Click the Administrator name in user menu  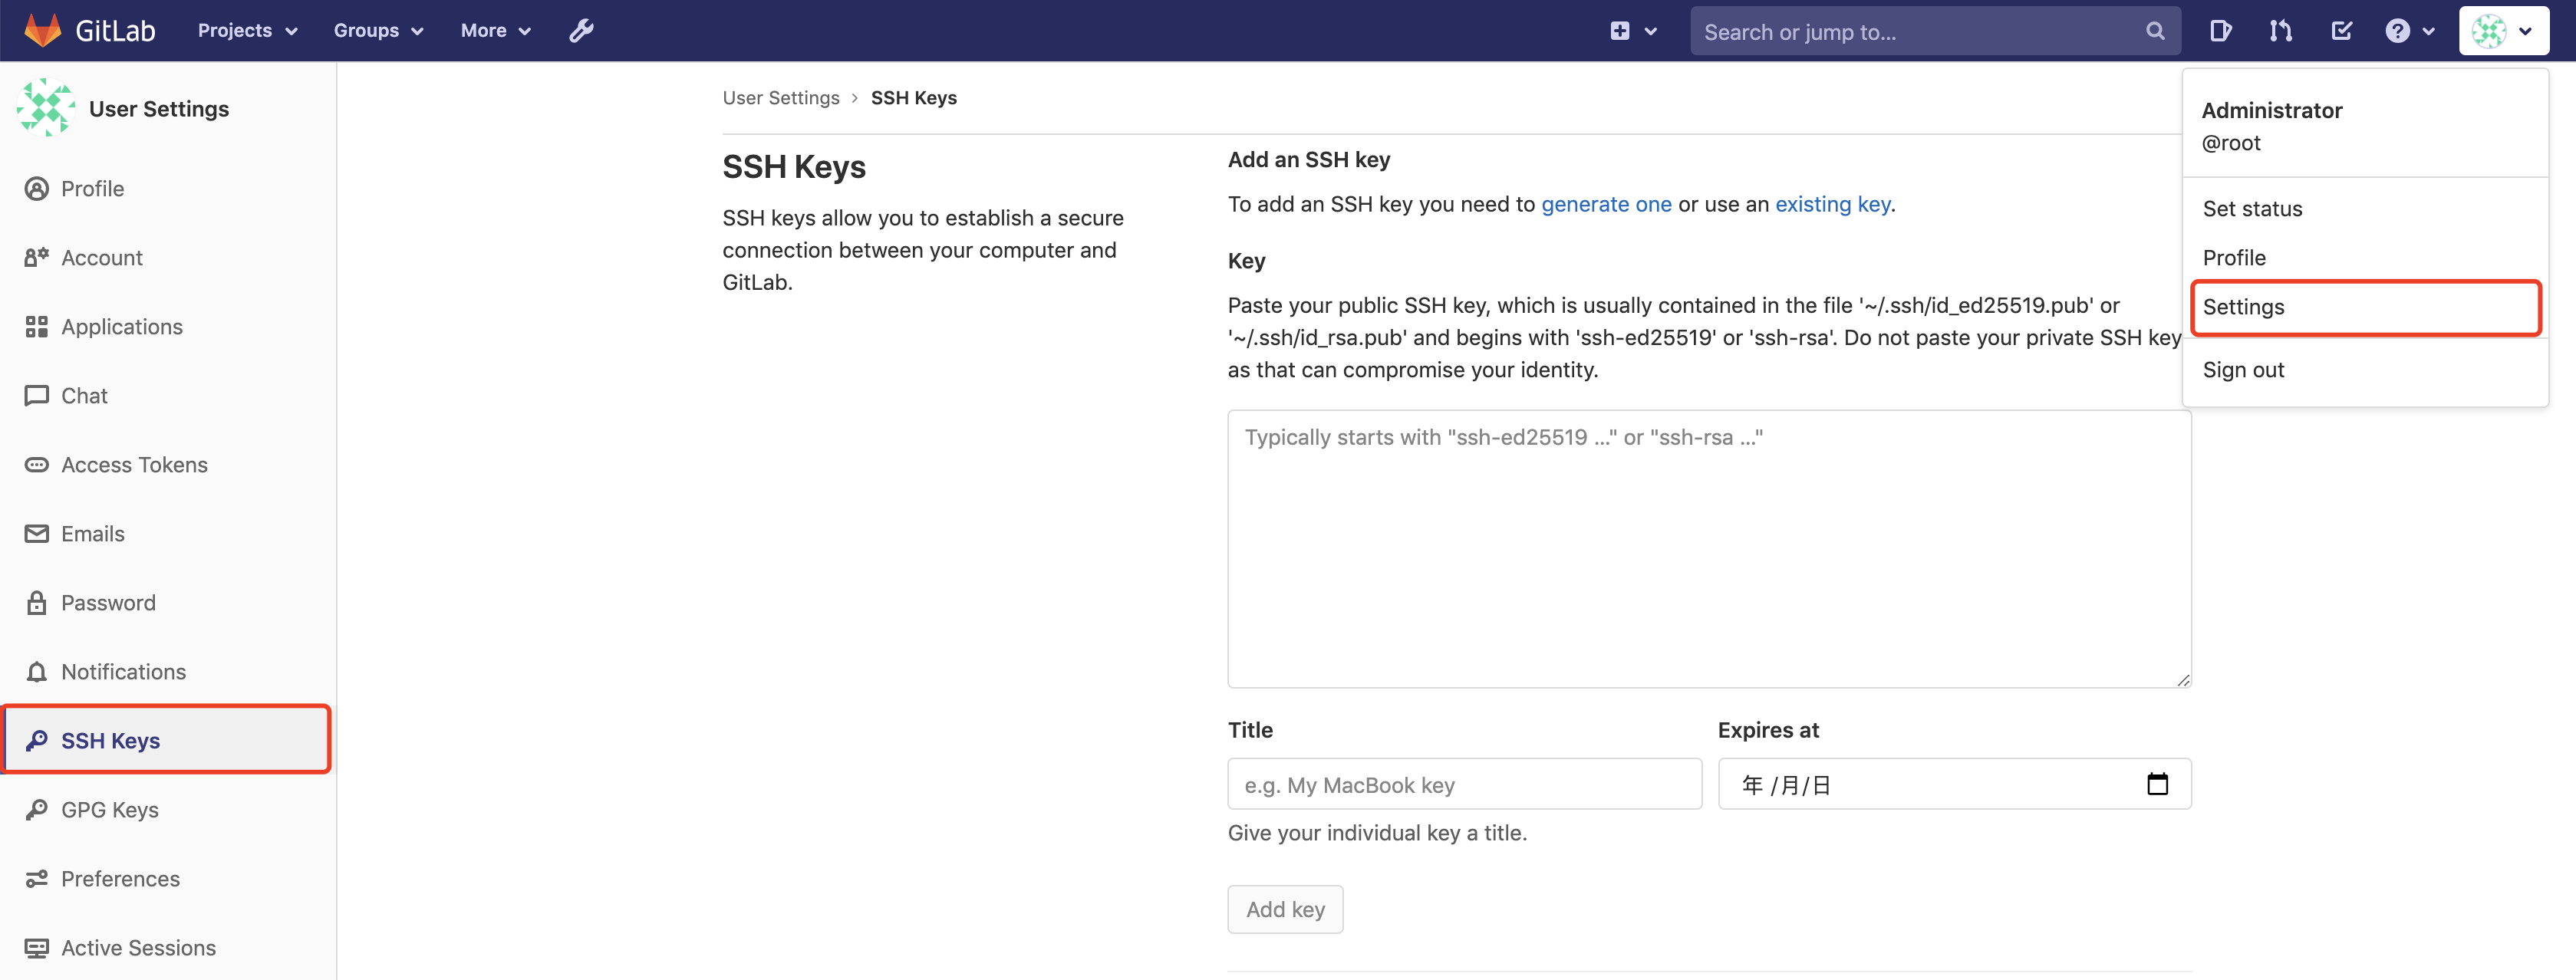pos(2271,110)
